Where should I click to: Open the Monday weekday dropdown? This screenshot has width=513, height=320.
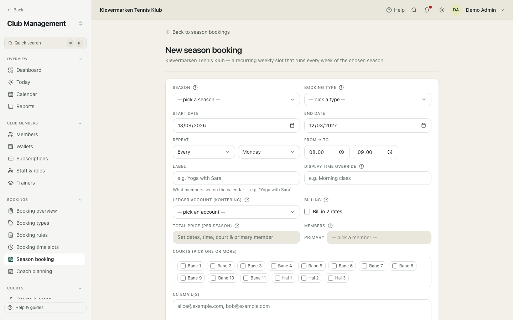tap(269, 152)
